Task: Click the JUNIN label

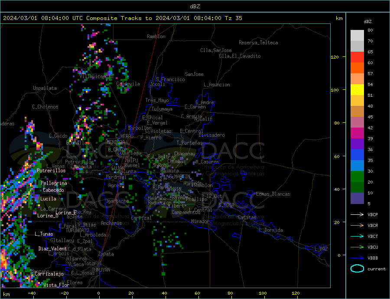Action: [x=175, y=189]
